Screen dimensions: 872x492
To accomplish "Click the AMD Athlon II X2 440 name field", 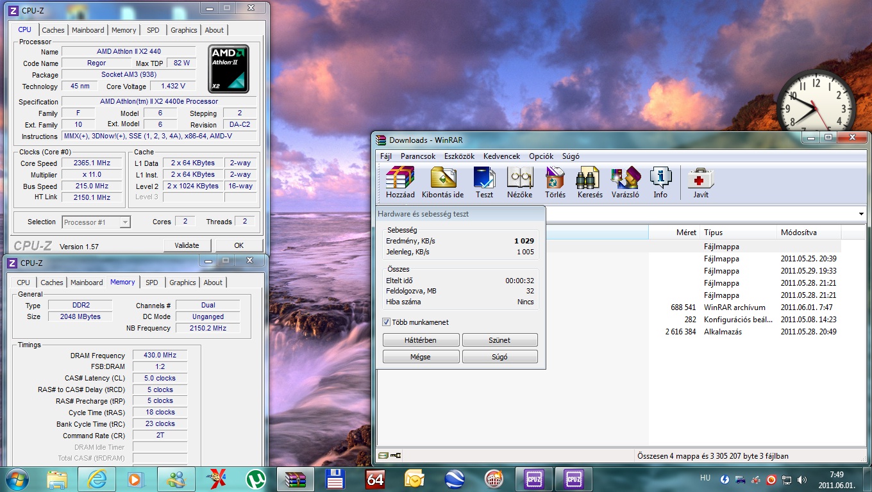I will [128, 51].
